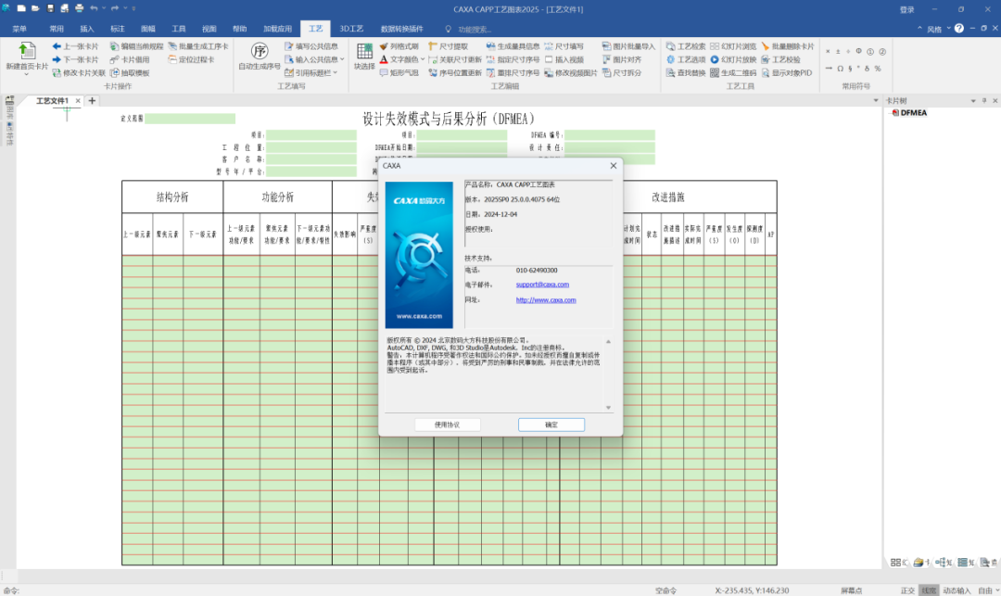Click 矩形气泡 tool
This screenshot has height=596, width=1001.
tap(399, 72)
